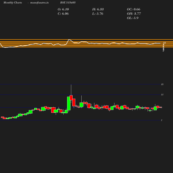Image resolution: width=173 pixels, height=173 pixels.
Task: Click the tallest green candlestick body
Action: [x=69, y=103]
